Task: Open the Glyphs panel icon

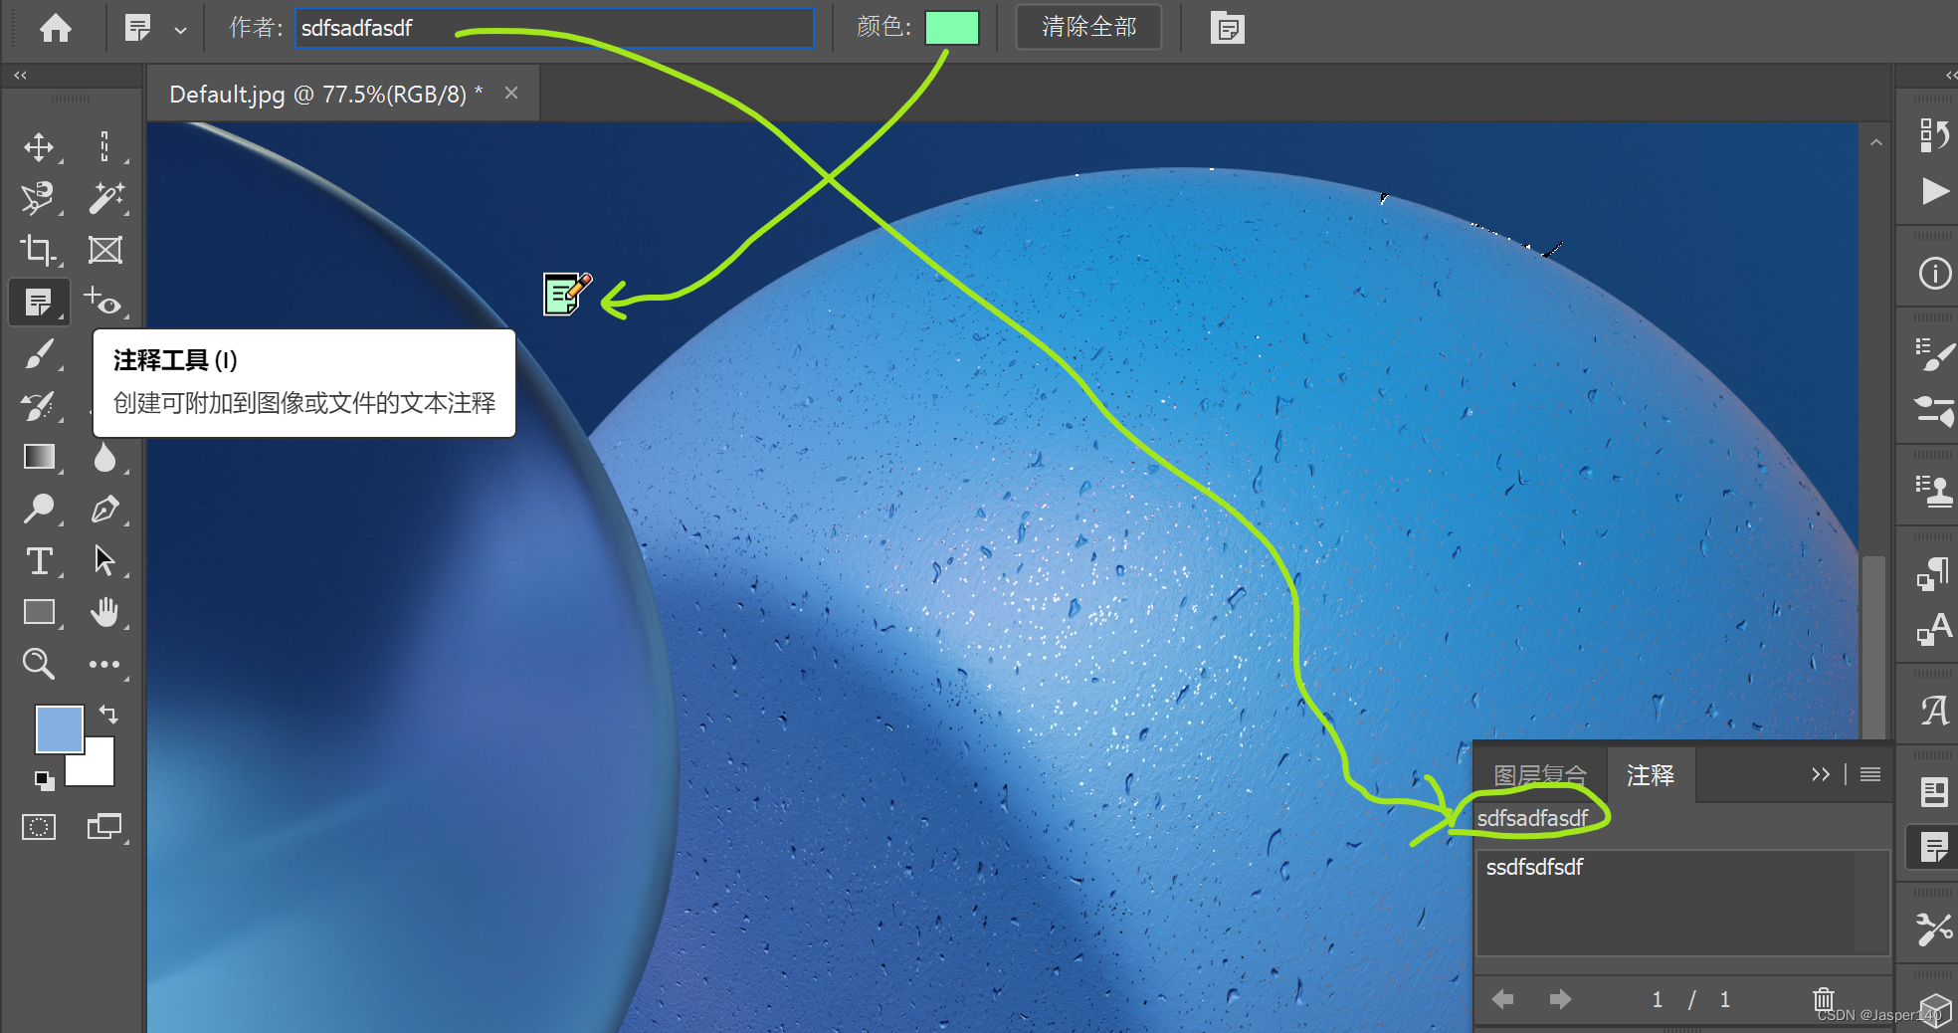Action: click(x=1934, y=711)
